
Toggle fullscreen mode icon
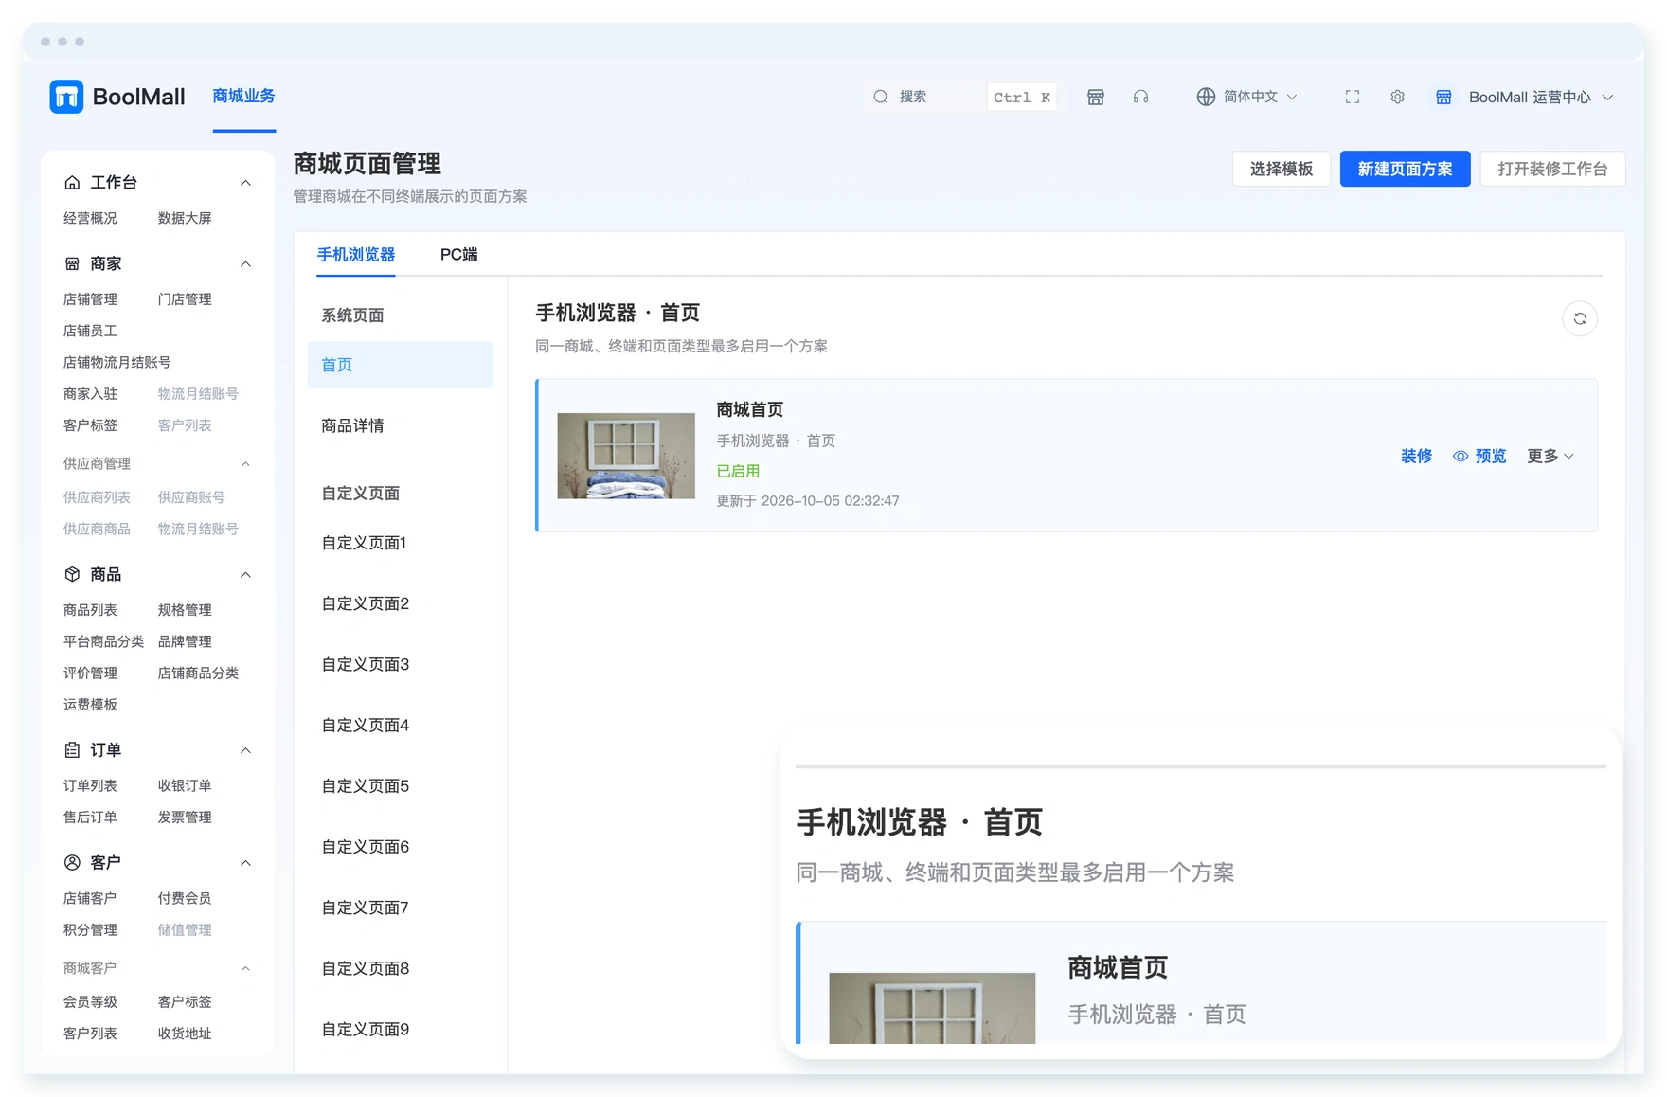pos(1353,97)
